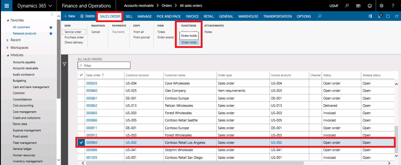Image resolution: width=401 pixels, height=165 pixels.
Task: Click the action pane search icon
Action: pyautogui.click(x=320, y=16)
